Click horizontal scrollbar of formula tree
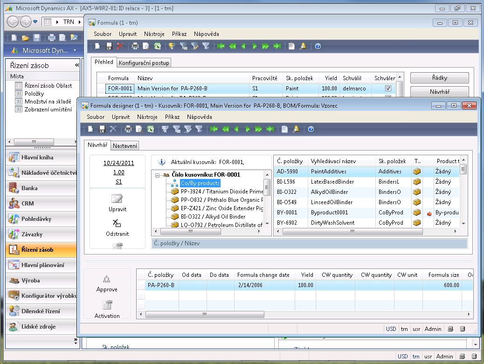This screenshot has width=484, height=364. 191,231
